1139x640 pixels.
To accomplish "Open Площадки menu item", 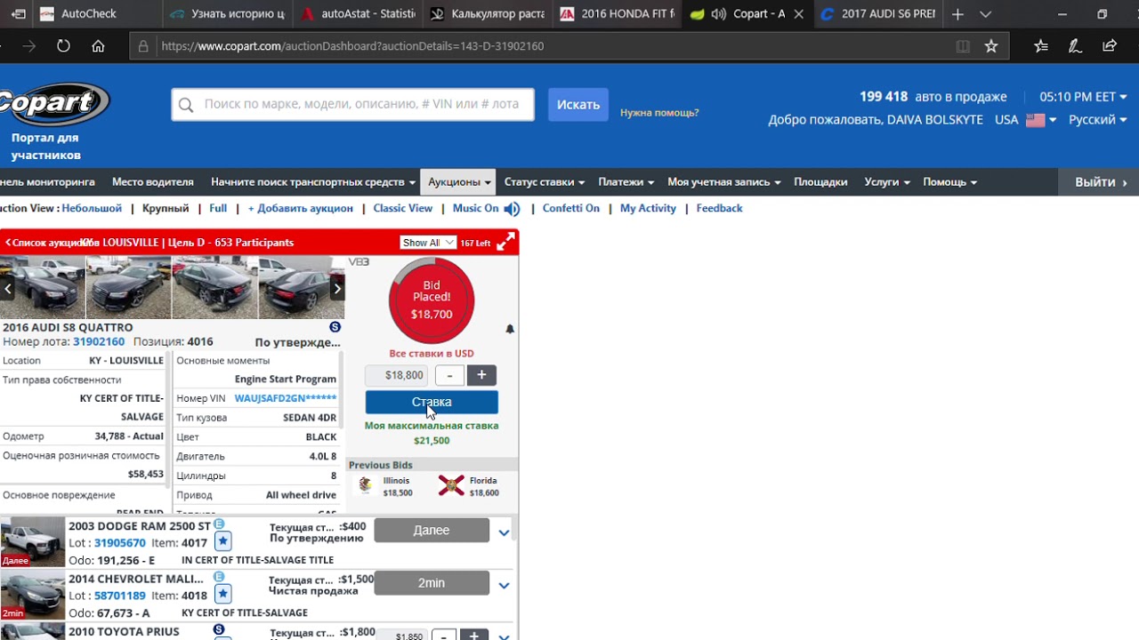I will point(820,182).
